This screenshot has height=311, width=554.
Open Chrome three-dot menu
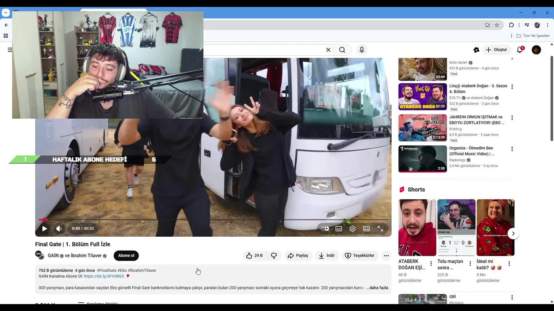(x=548, y=25)
